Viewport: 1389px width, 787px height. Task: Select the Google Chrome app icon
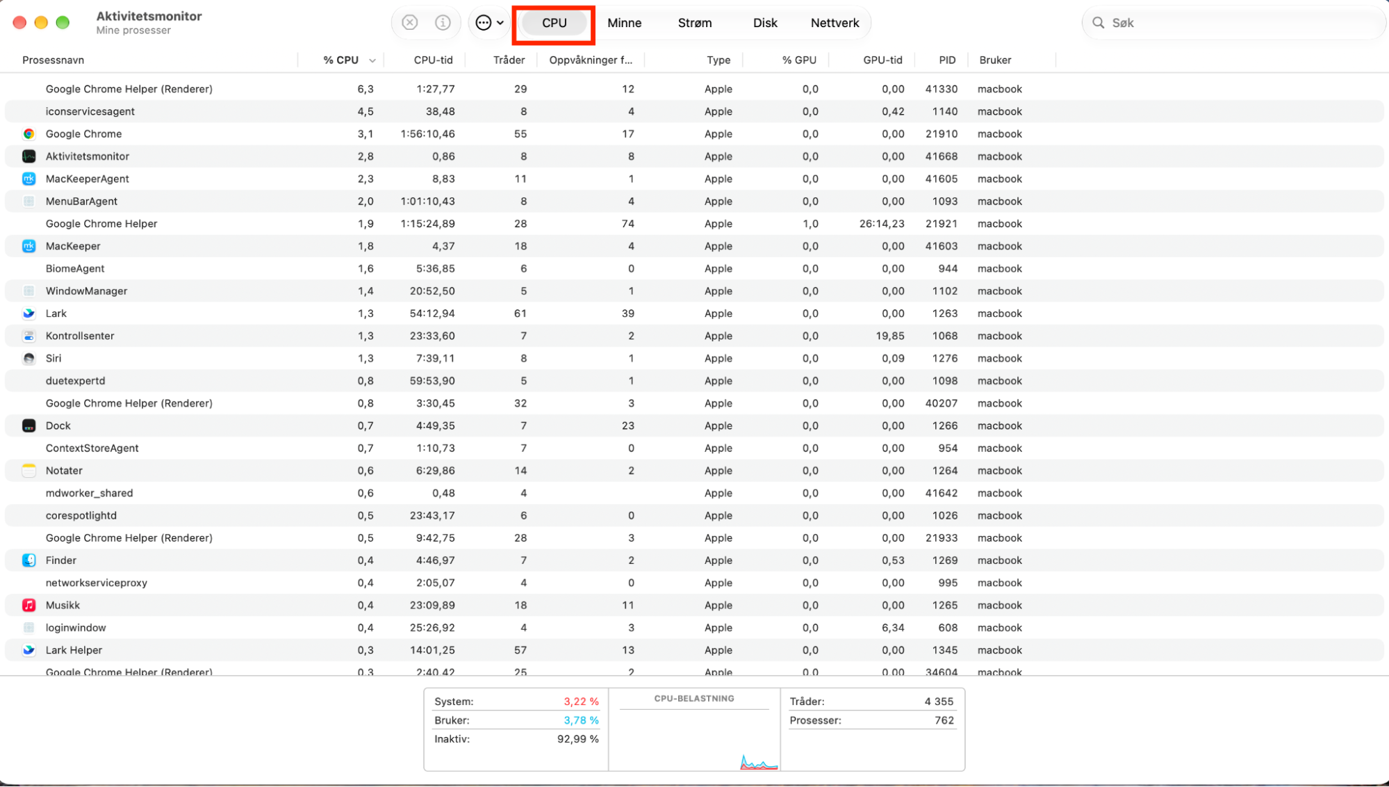click(x=28, y=134)
